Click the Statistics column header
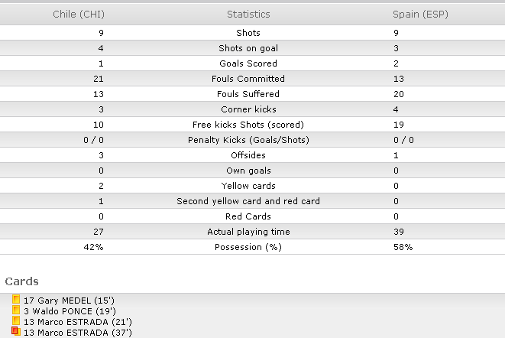Viewport: 505px width, 338px height. coord(248,15)
